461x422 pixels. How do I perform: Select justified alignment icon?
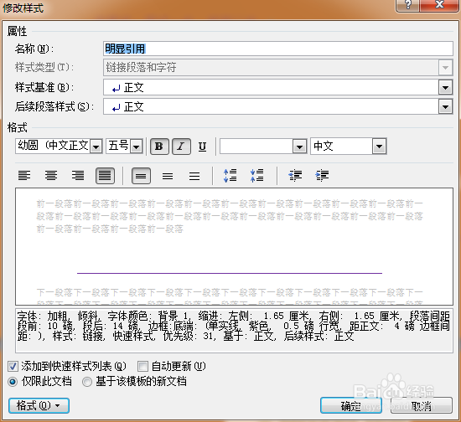pyautogui.click(x=105, y=176)
